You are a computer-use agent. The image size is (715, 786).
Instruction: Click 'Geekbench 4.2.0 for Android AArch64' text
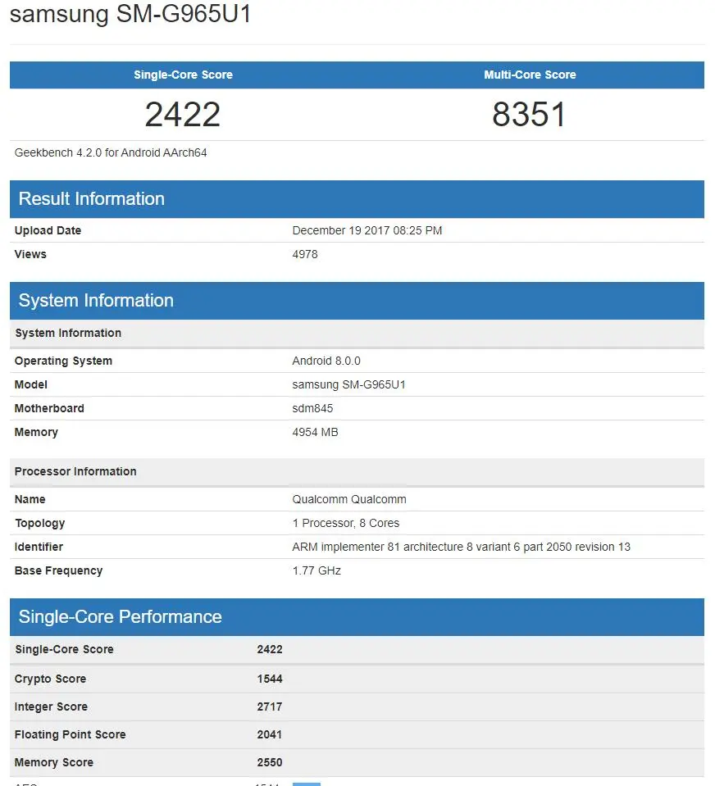pos(111,153)
